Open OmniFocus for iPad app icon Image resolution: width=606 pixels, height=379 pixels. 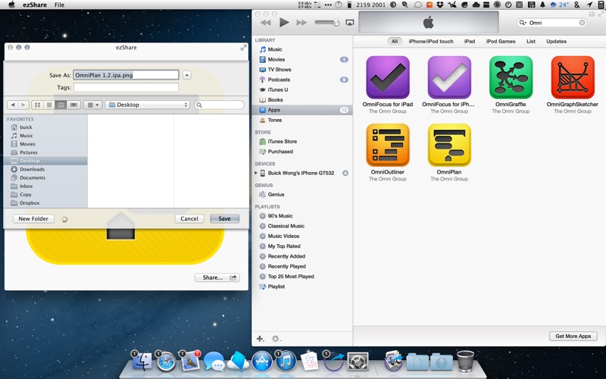click(x=388, y=77)
